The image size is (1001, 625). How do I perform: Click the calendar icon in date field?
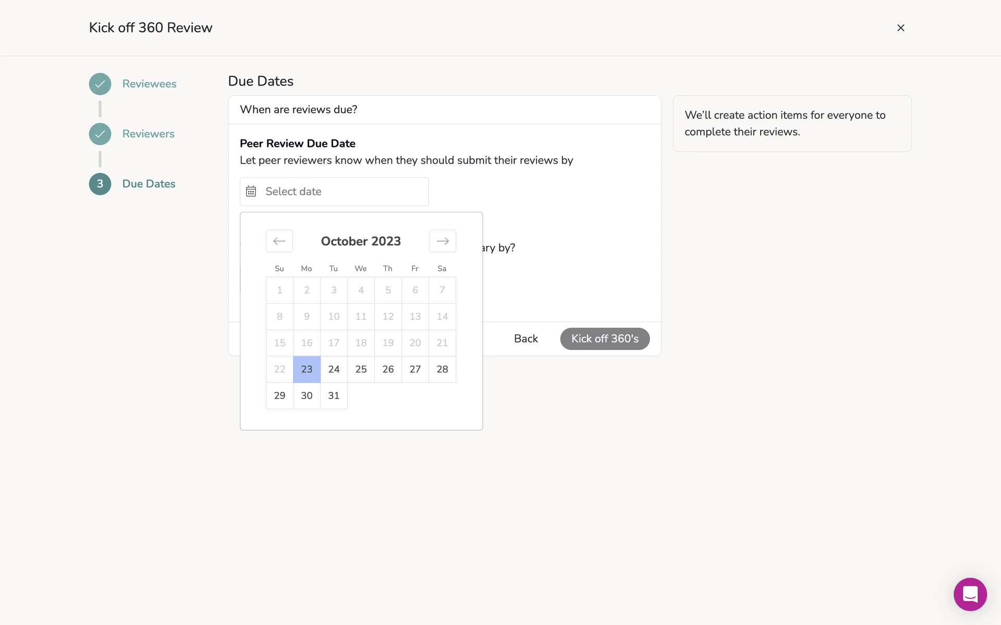(x=251, y=192)
